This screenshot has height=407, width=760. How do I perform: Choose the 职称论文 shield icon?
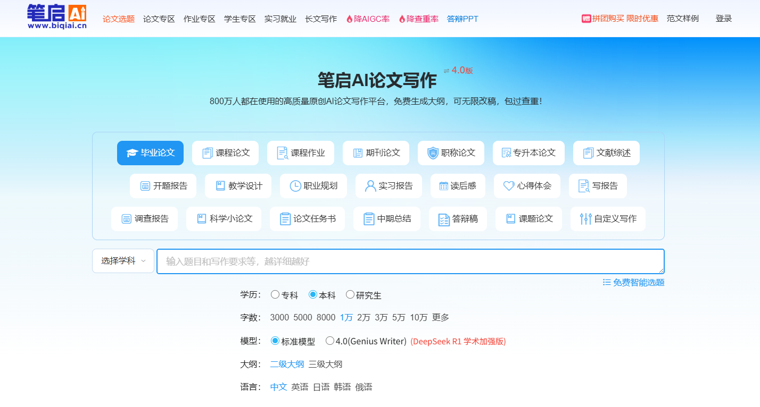point(433,153)
